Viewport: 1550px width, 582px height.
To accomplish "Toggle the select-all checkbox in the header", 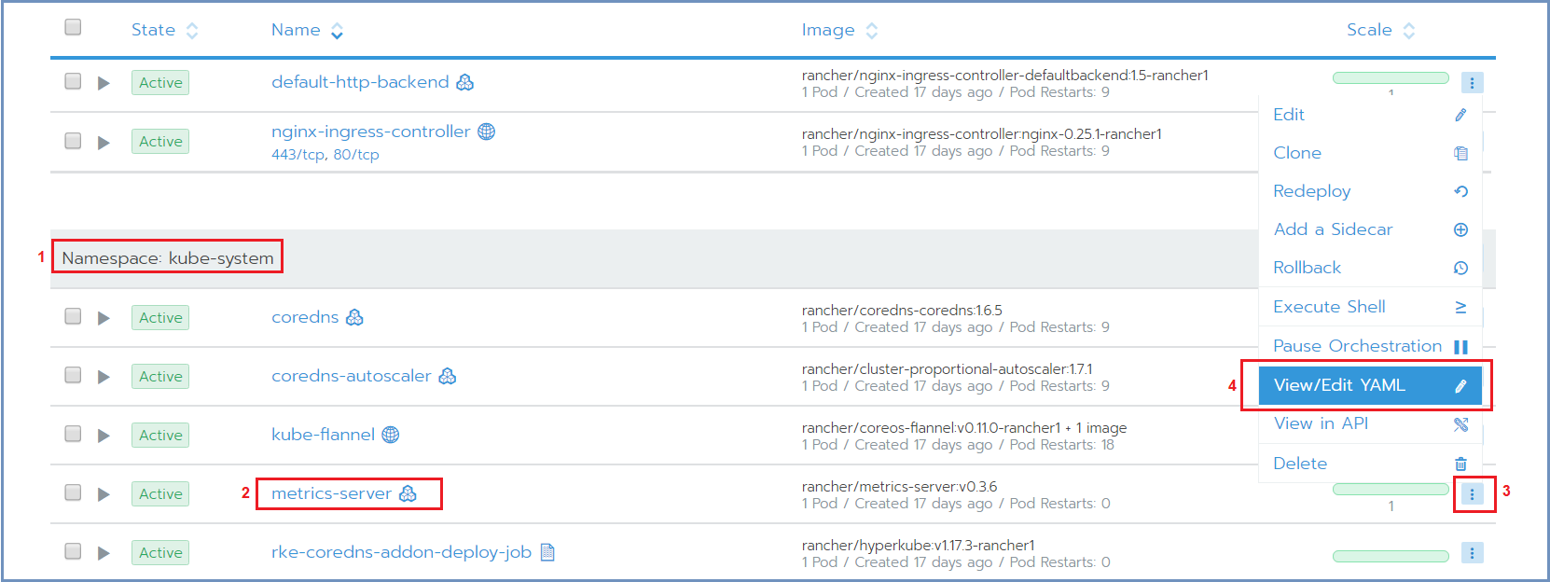I will 73,27.
